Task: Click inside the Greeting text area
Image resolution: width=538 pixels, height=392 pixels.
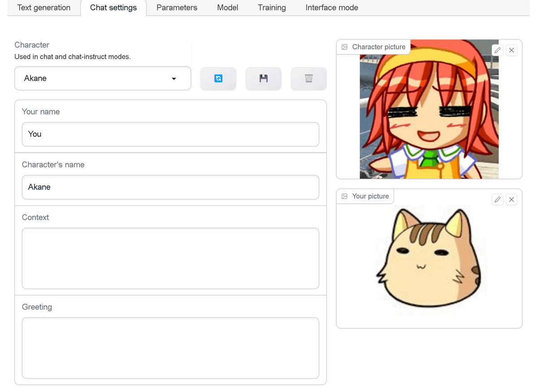Action: click(170, 348)
